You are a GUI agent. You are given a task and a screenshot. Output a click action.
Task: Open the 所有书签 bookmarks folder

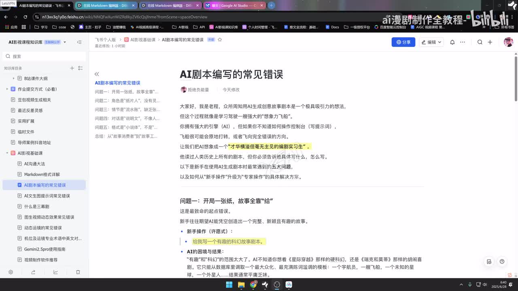coord(505,27)
